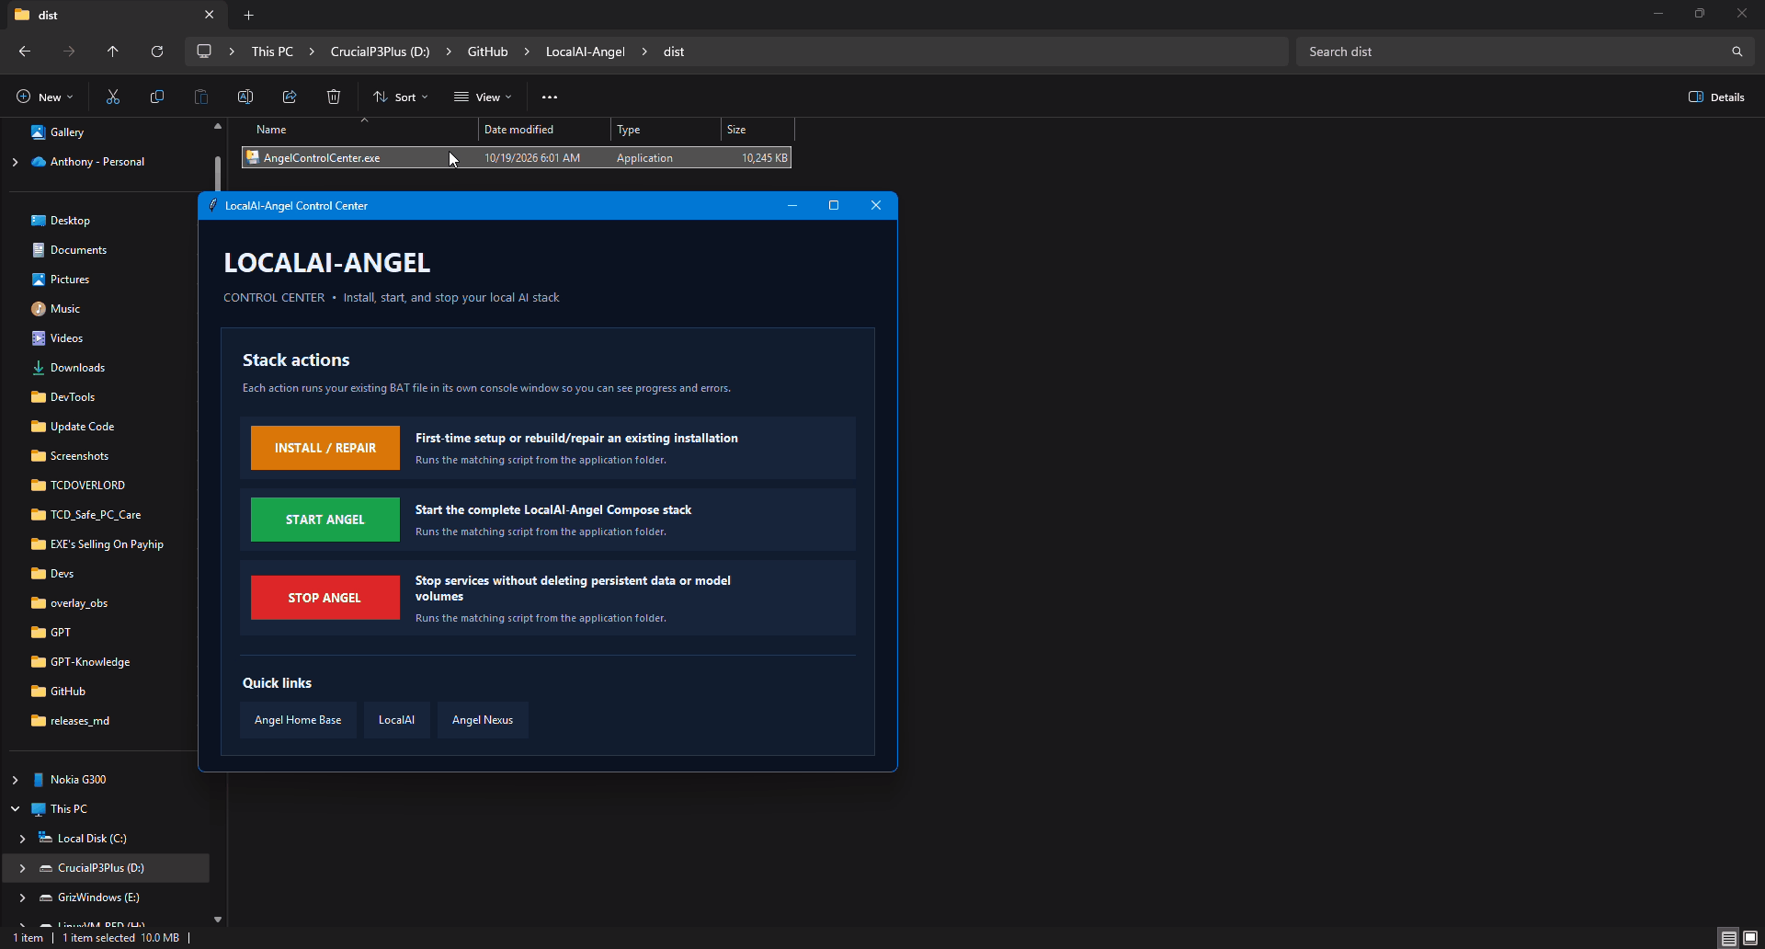The height and width of the screenshot is (949, 1765).
Task: Expand the Local Disk (C:) node
Action: coord(22,839)
